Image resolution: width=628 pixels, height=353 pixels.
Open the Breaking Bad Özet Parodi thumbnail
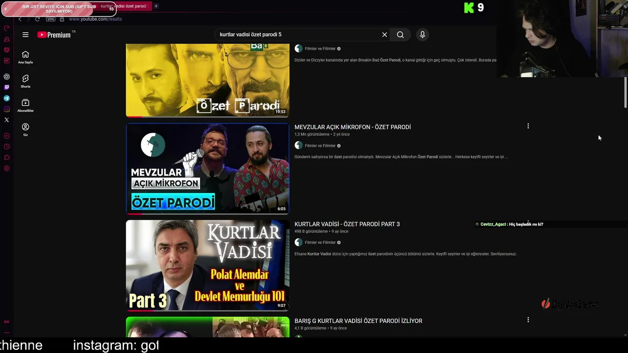tap(208, 80)
